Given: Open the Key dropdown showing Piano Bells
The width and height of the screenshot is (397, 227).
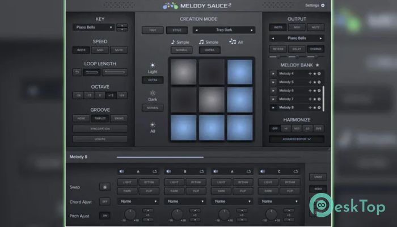Looking at the screenshot, I should 94,27.
